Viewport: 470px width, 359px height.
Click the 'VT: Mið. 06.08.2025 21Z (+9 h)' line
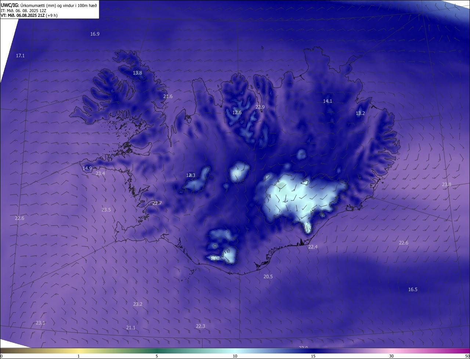29,15
